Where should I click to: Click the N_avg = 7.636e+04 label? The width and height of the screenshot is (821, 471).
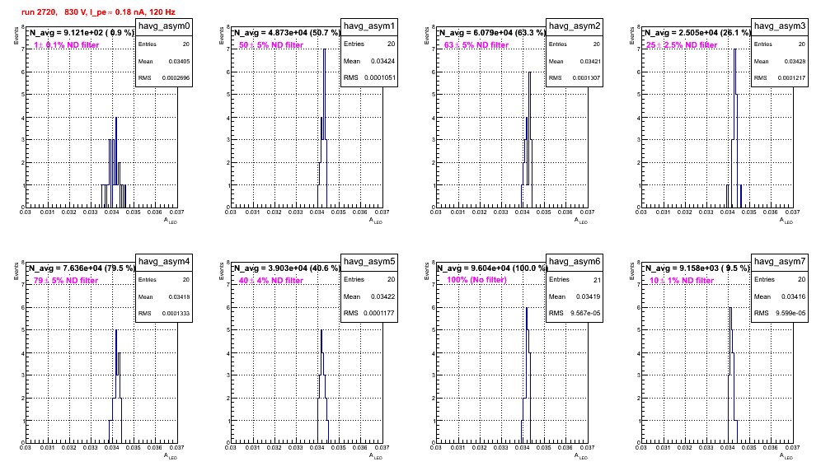pyautogui.click(x=82, y=268)
